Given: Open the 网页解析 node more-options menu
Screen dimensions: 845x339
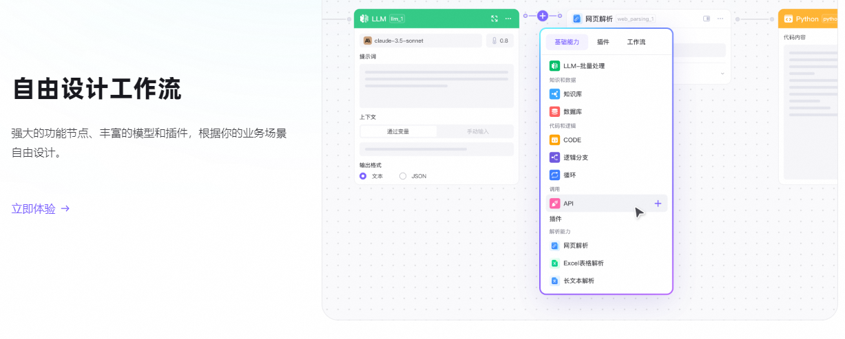Looking at the screenshot, I should coord(720,19).
